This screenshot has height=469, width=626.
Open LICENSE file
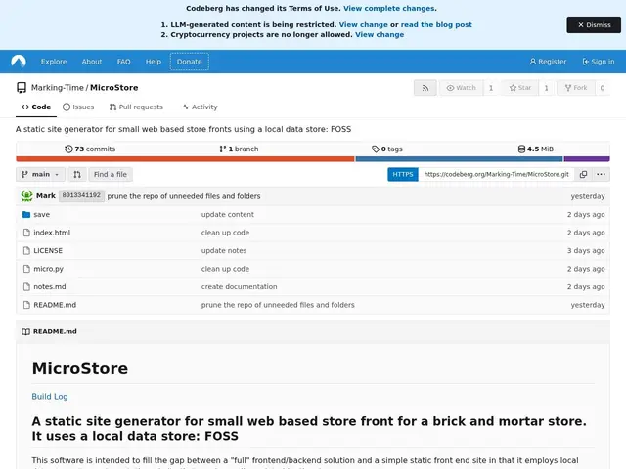(48, 250)
